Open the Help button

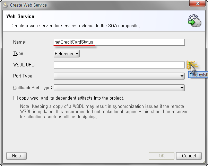pyautogui.click(x=16, y=156)
